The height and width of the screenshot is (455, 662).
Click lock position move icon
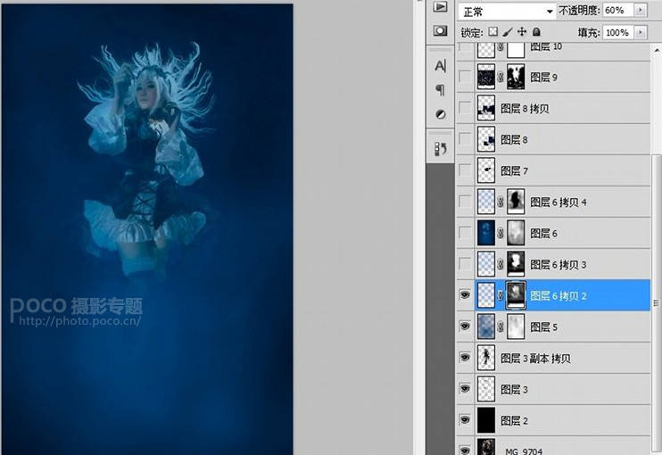click(x=522, y=32)
